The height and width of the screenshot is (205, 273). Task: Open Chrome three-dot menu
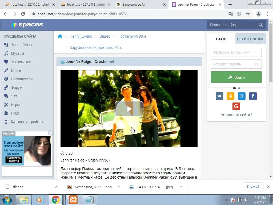coord(267,14)
